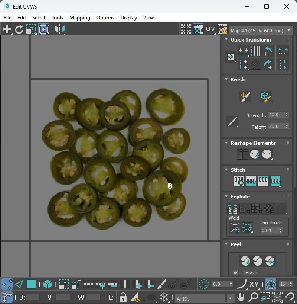The image size is (297, 304).
Task: Select the Relax brush
Action: point(266,96)
